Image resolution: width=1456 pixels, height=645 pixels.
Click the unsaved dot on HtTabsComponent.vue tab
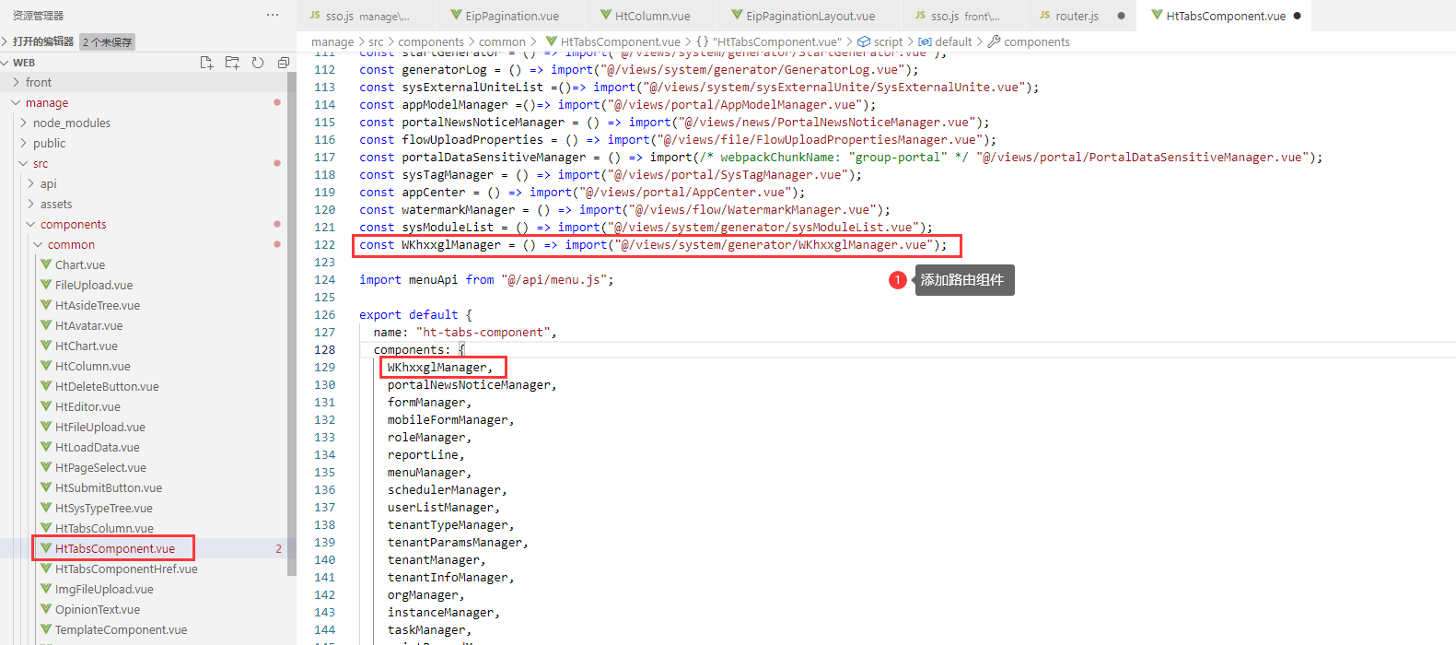(1298, 16)
